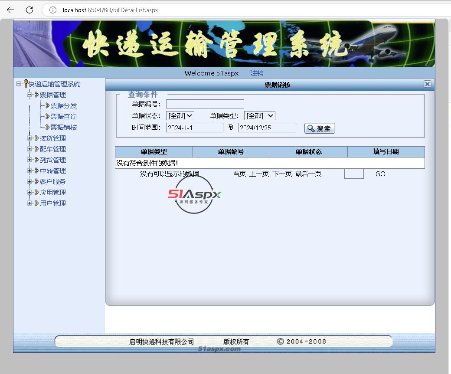Expand the 客户服务 tree node

point(29,181)
